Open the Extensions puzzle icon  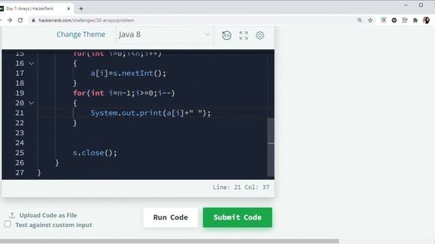point(415,20)
